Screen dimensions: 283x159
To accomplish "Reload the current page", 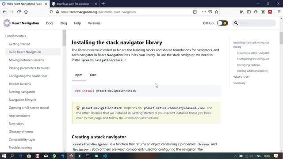I will pyautogui.click(x=19, y=12).
